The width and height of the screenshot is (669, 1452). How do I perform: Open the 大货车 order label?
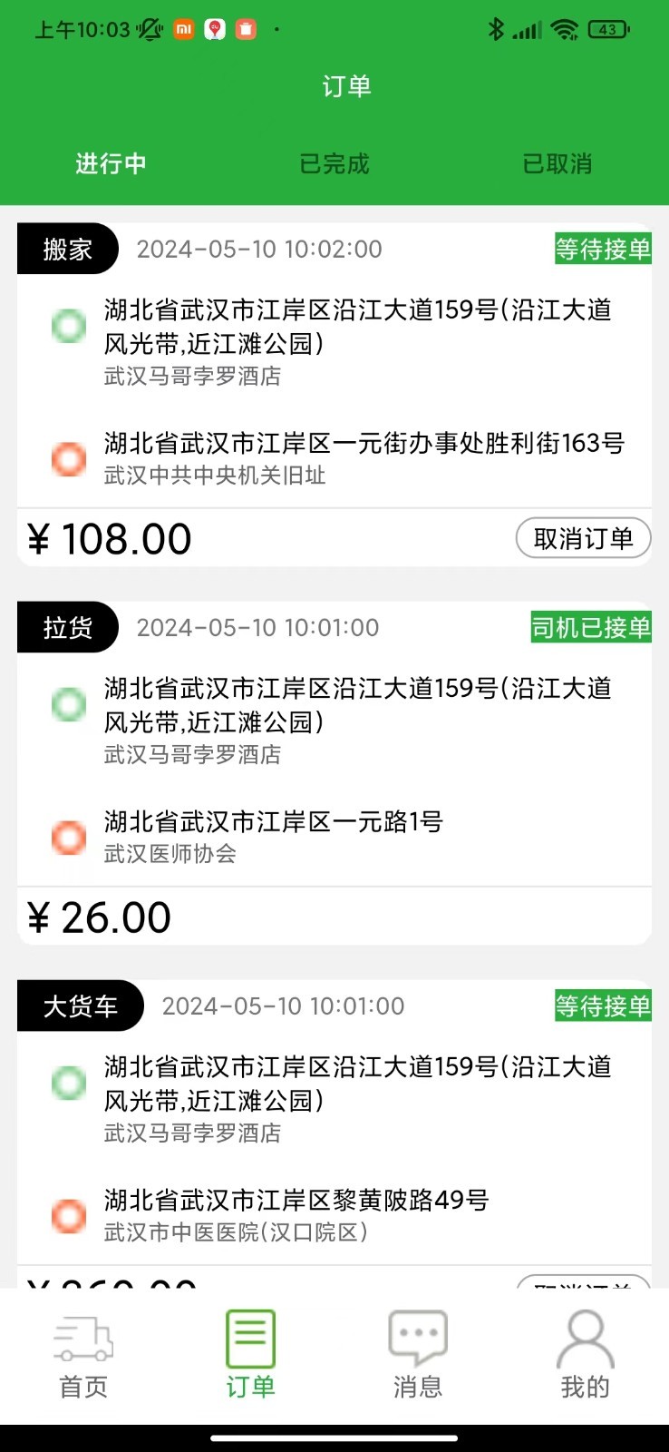point(81,1006)
